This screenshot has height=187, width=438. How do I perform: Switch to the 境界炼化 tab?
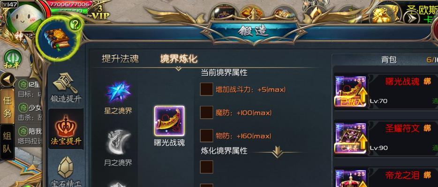[179, 59]
